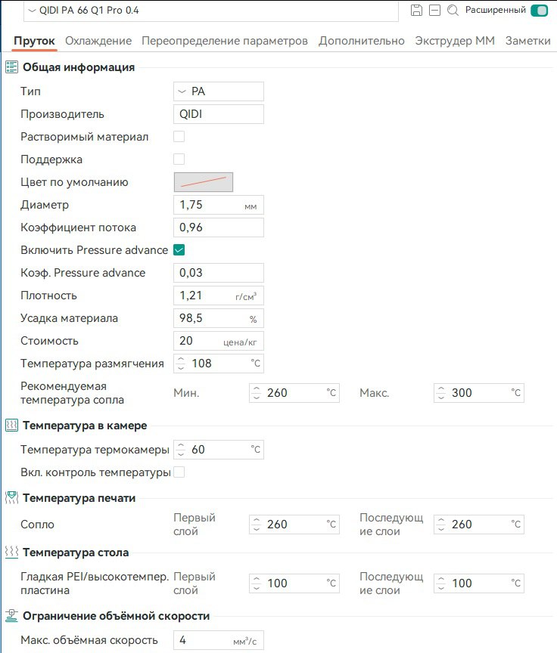Image resolution: width=557 pixels, height=653 pixels.
Task: Click the save preset icon
Action: click(416, 11)
